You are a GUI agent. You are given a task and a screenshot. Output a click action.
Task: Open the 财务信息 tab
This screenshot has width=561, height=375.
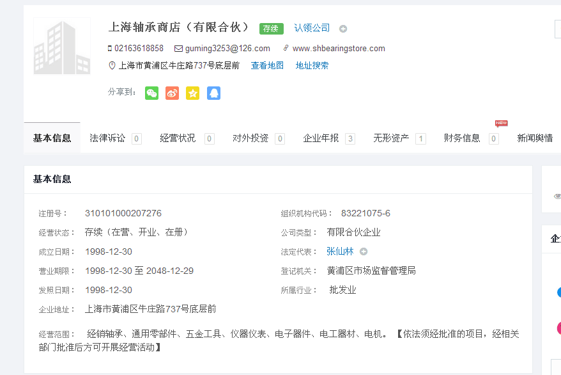coord(462,138)
